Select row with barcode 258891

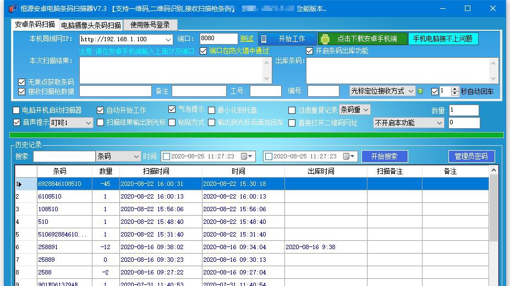pyautogui.click(x=252, y=248)
